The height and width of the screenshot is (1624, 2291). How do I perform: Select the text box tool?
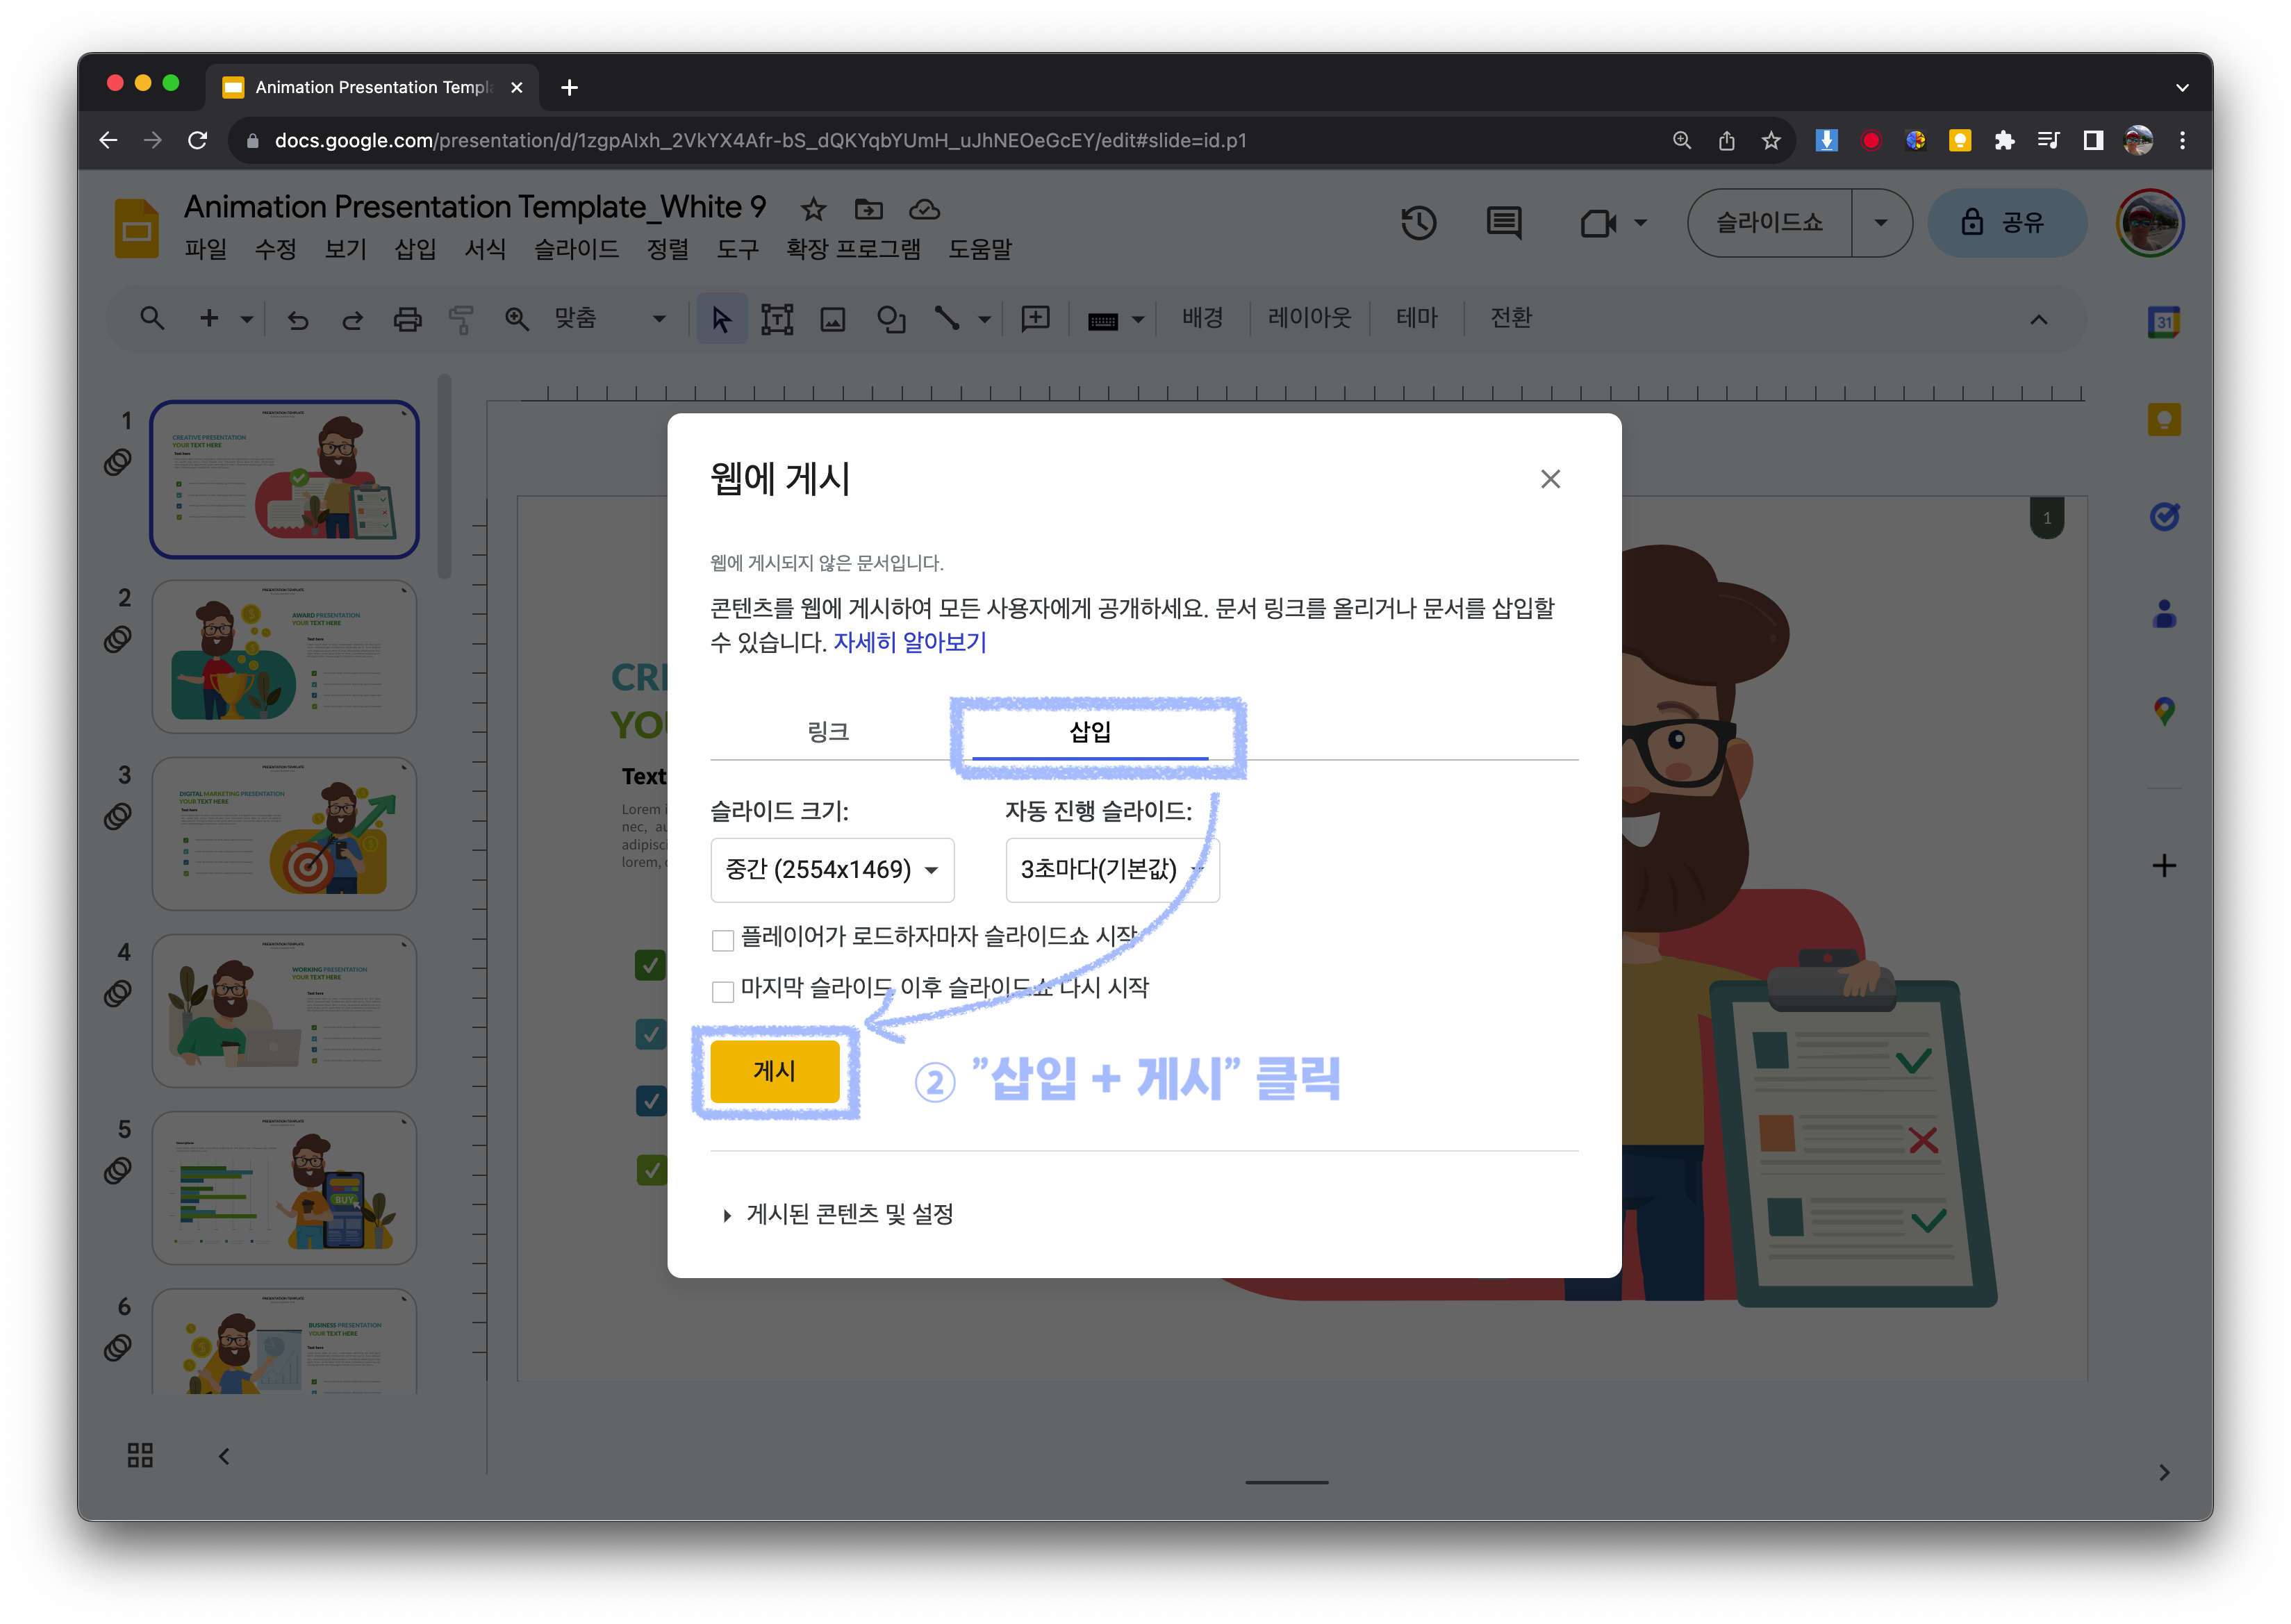tap(776, 319)
